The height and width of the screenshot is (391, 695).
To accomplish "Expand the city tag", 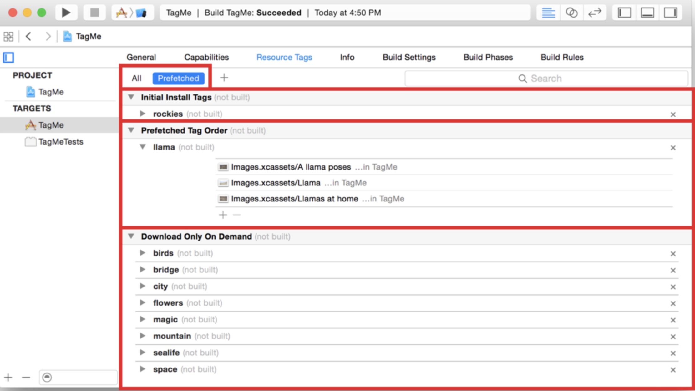I will click(143, 286).
